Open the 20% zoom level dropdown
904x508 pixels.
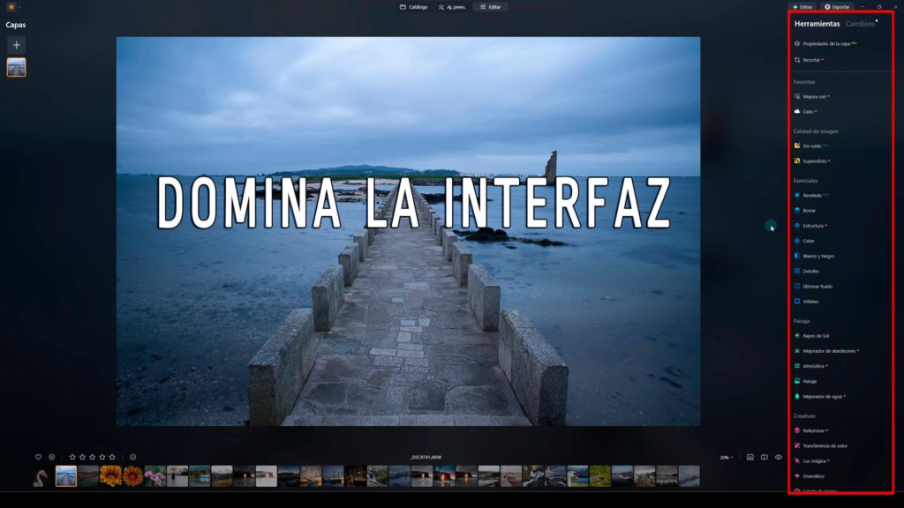(727, 458)
